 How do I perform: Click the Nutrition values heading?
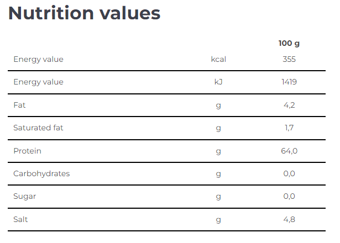[84, 13]
